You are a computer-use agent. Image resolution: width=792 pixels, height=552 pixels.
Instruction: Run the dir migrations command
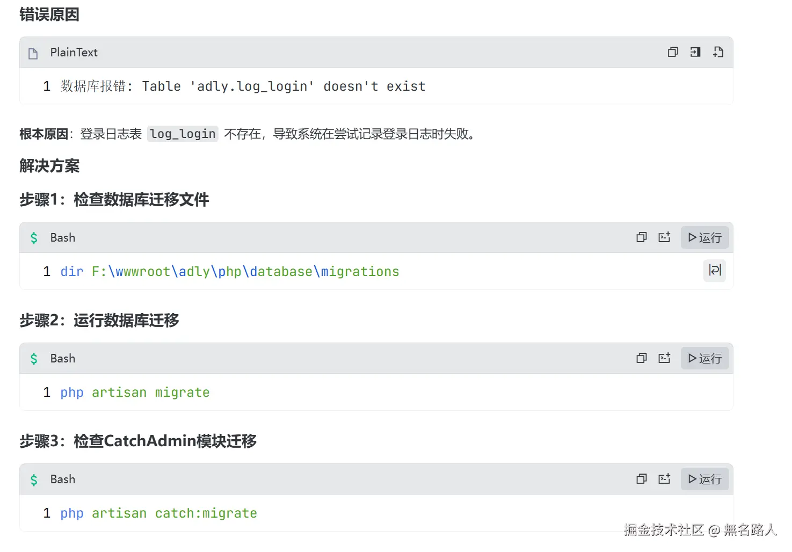pyautogui.click(x=704, y=237)
